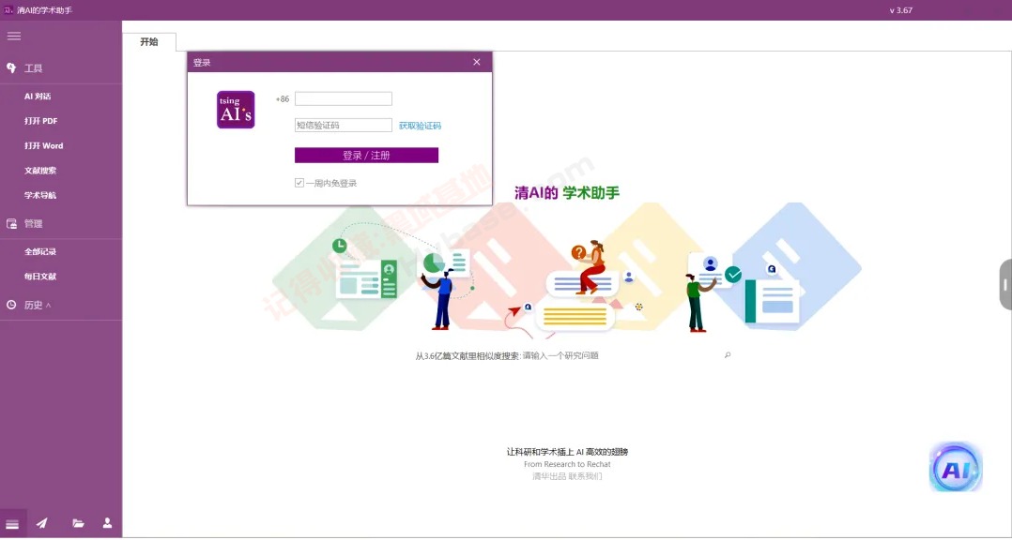Open AI 对话 from sidebar
This screenshot has width=1012, height=540.
point(38,97)
